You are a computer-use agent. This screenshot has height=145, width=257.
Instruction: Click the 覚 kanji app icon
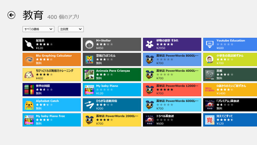point(210,120)
